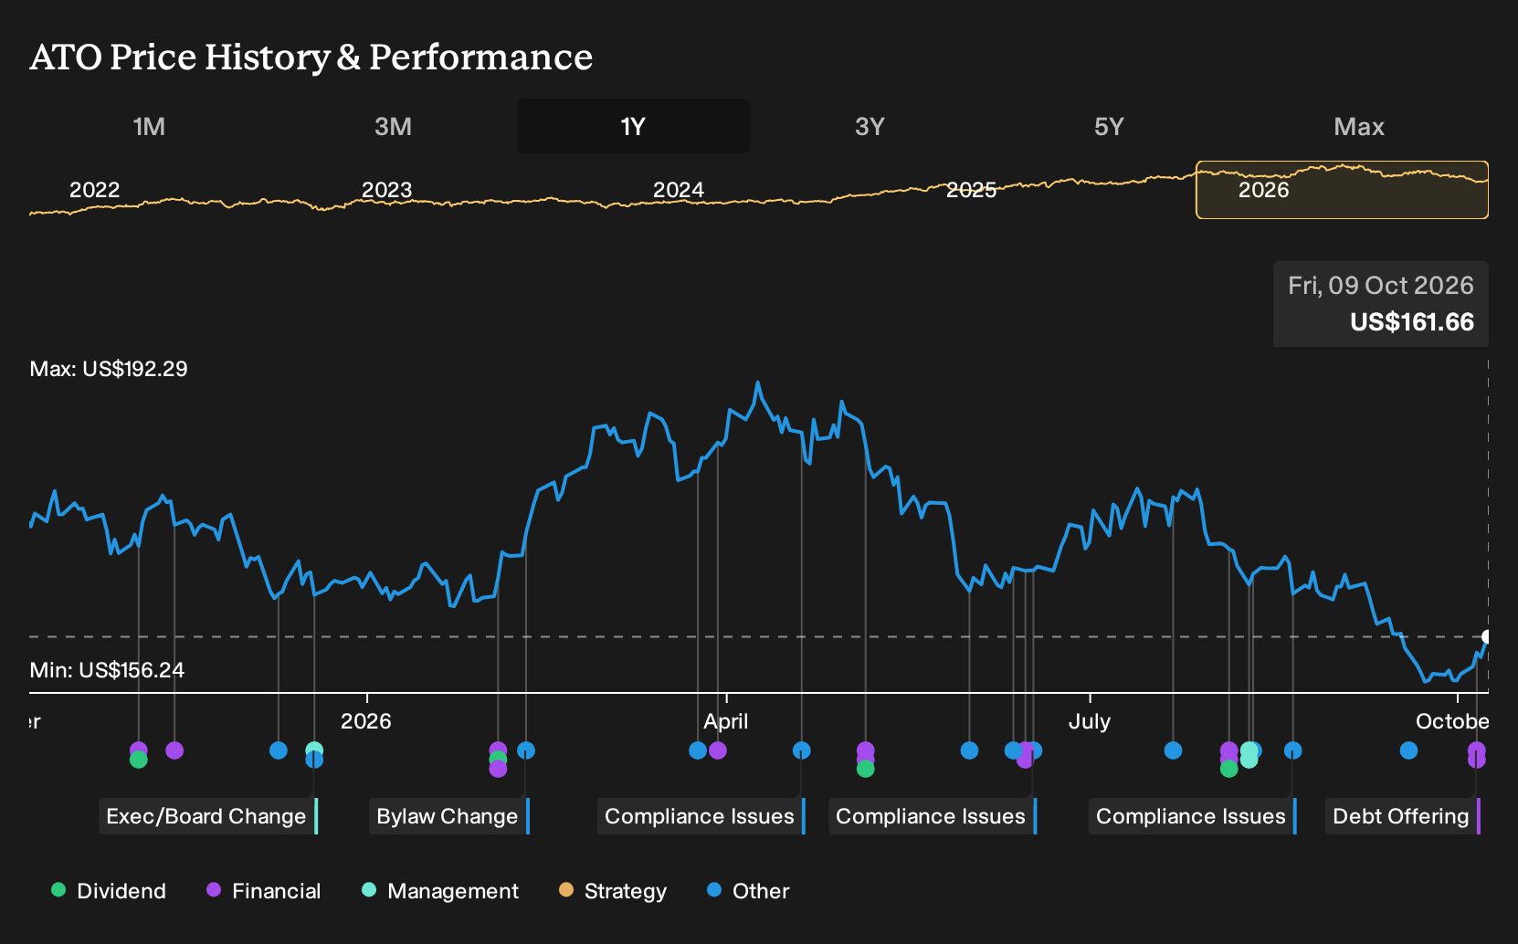Image resolution: width=1518 pixels, height=944 pixels.
Task: Click the active 1Y range tab
Action: [x=634, y=126]
